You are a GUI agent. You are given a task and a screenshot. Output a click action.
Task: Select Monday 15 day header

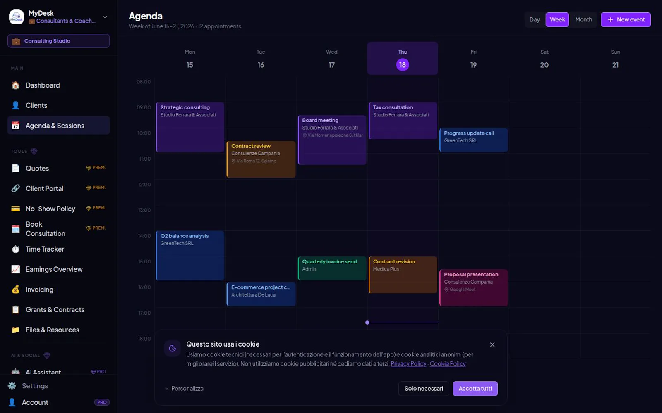pyautogui.click(x=190, y=58)
